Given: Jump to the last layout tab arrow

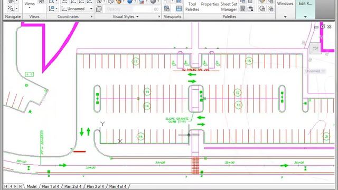Looking at the screenshot, I should point(20,186).
